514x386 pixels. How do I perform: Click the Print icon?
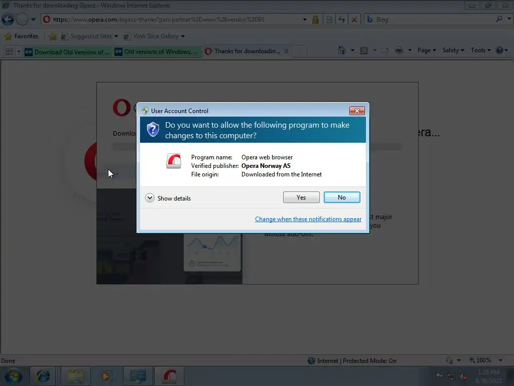(399, 50)
